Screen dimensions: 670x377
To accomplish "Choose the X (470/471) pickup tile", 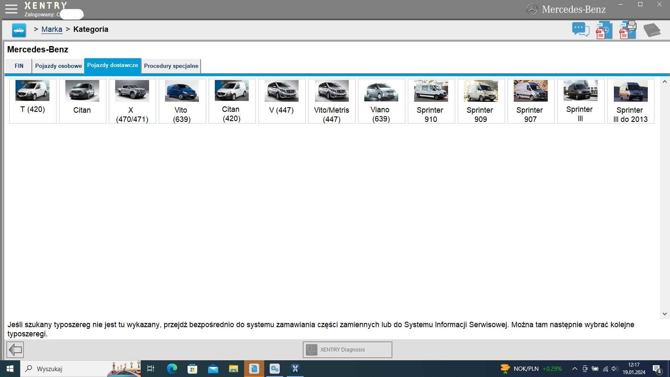I will pyautogui.click(x=132, y=101).
